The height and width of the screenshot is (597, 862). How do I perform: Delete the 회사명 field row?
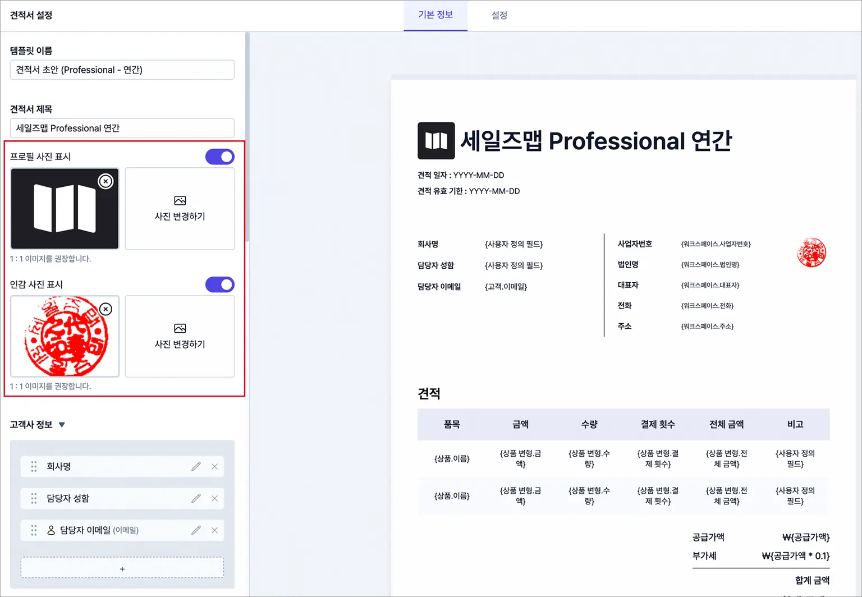coord(214,466)
